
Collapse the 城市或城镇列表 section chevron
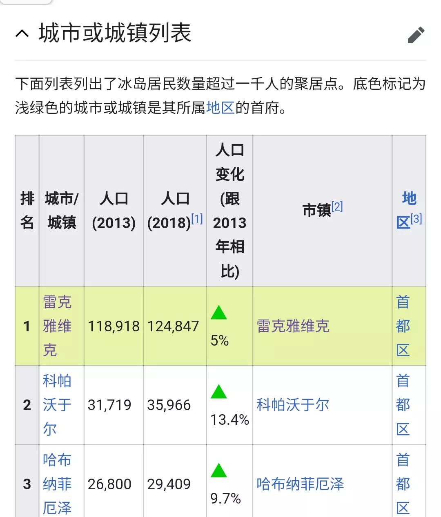[x=22, y=33]
